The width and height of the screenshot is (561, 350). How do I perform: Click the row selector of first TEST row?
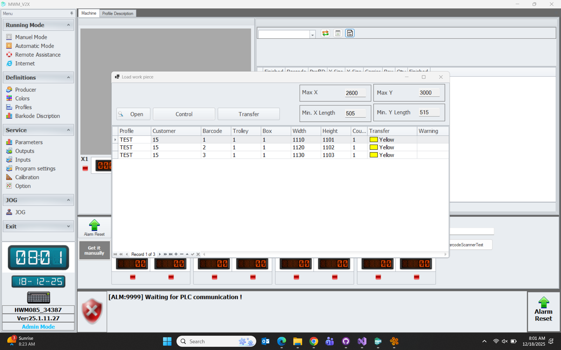pos(115,140)
